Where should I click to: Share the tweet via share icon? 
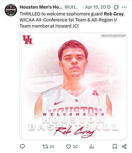click(124, 147)
